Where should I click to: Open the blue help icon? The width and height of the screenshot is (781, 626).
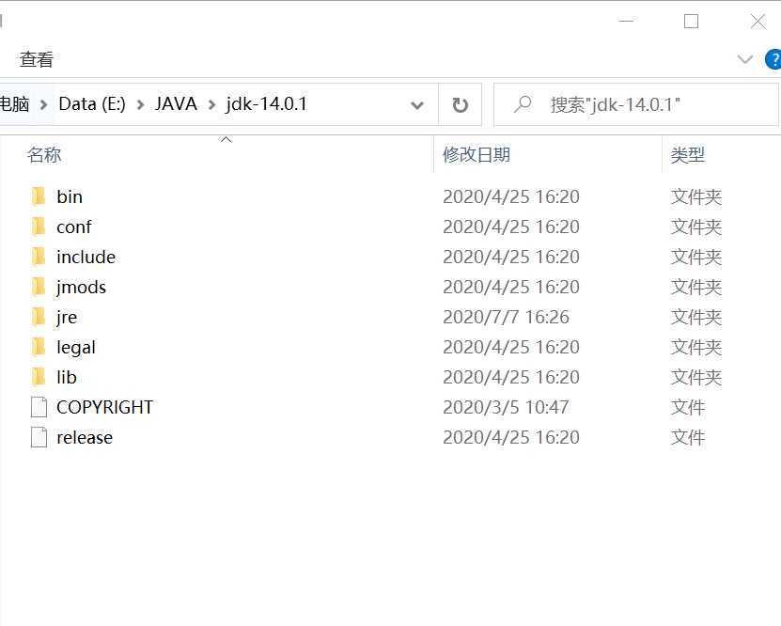tap(773, 60)
